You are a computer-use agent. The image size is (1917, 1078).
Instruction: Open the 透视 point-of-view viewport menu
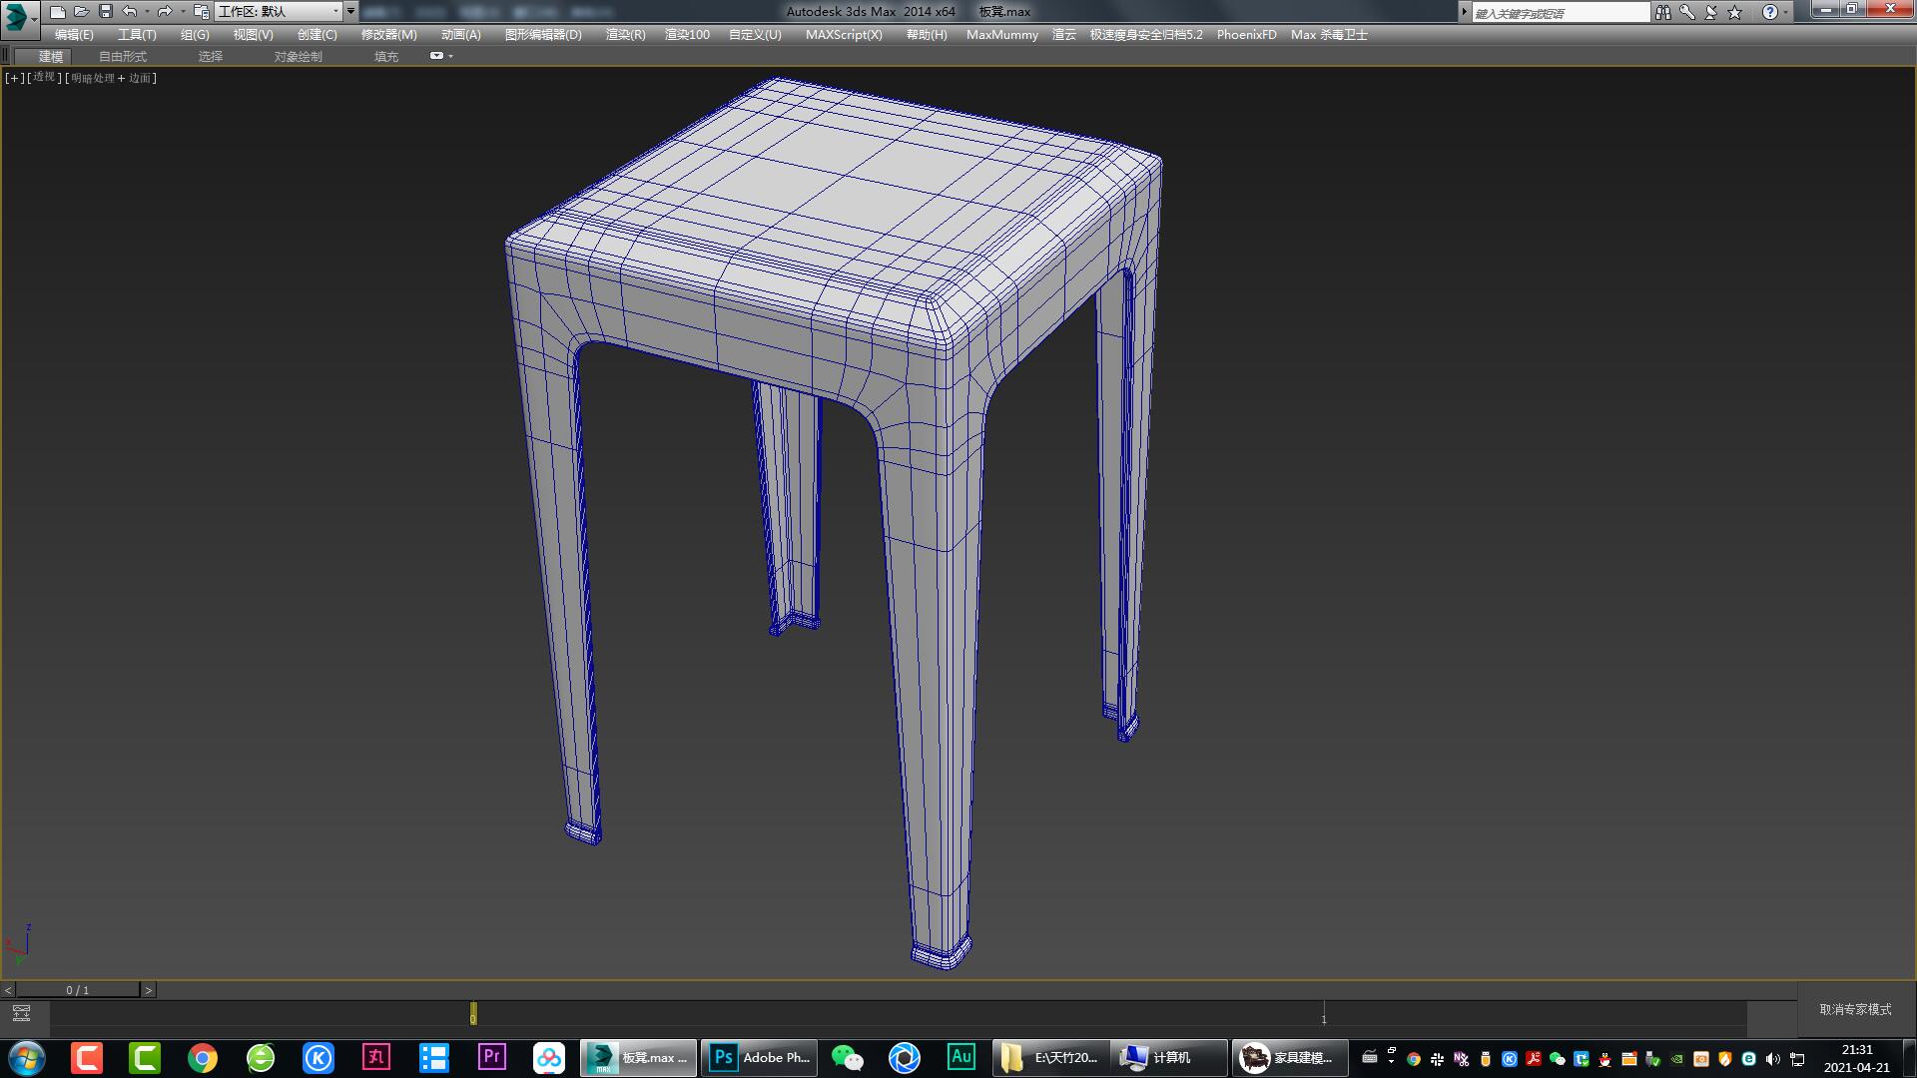pos(42,77)
